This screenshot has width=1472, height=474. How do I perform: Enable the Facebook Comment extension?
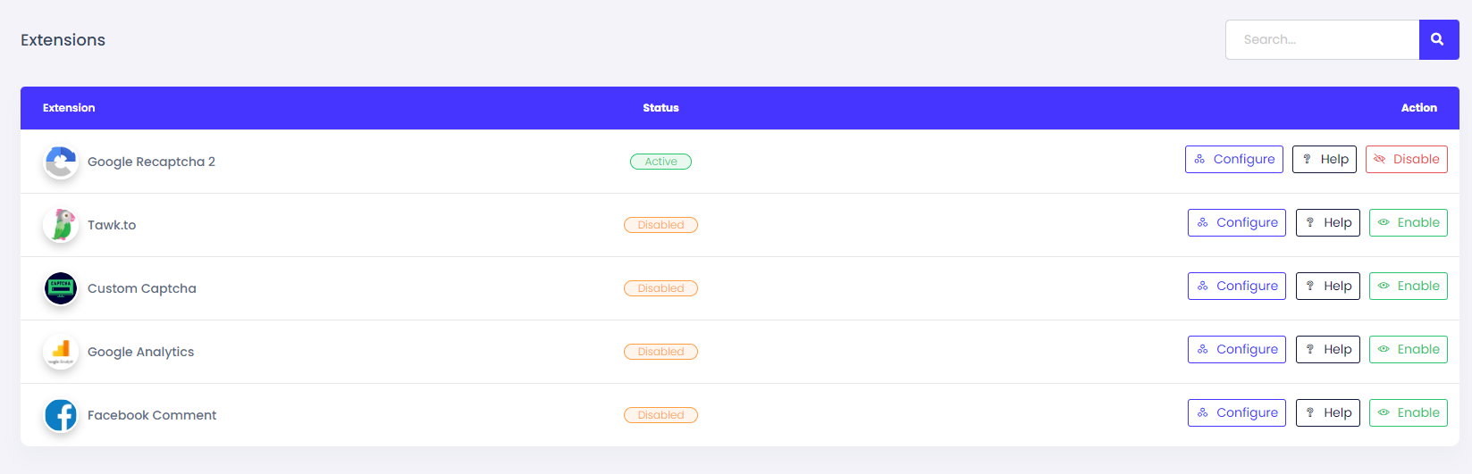(1408, 413)
